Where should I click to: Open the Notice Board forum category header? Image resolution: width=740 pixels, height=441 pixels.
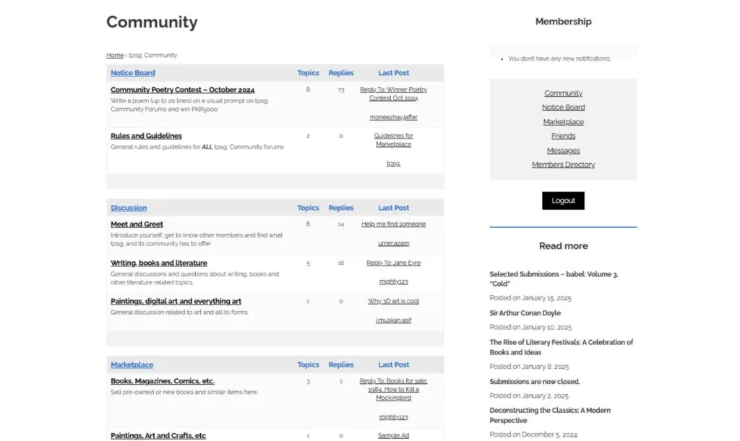click(132, 73)
